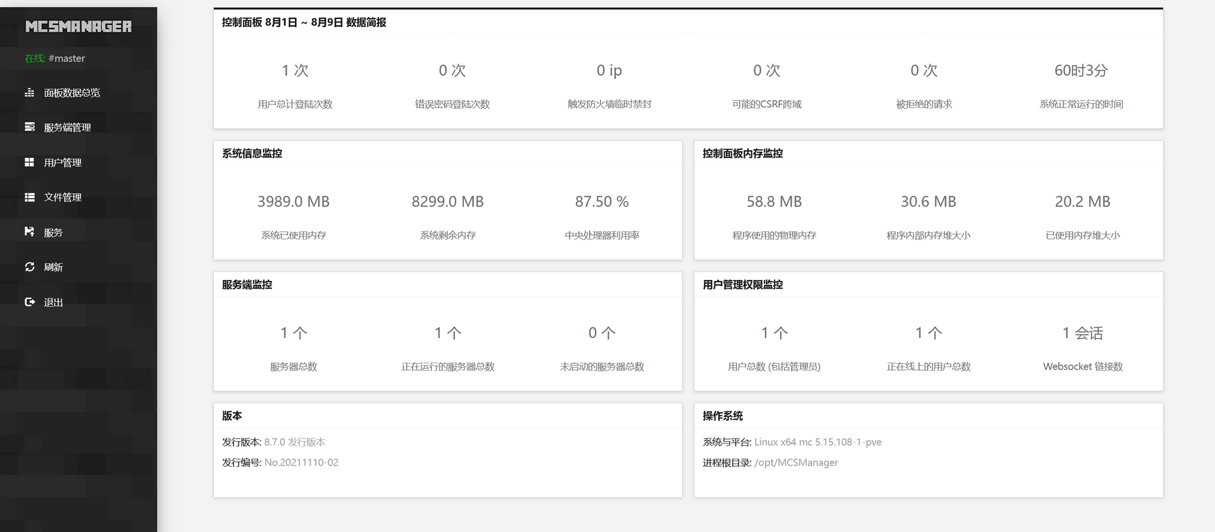This screenshot has width=1215, height=532.
Task: Click the server management stack icon
Action: point(29,127)
